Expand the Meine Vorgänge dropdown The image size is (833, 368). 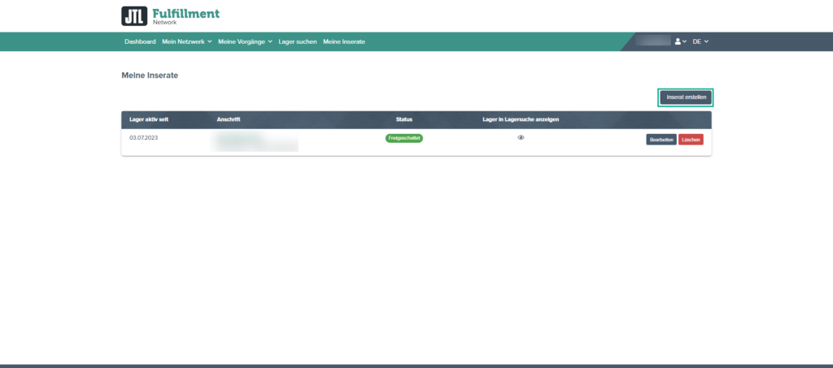click(x=245, y=41)
